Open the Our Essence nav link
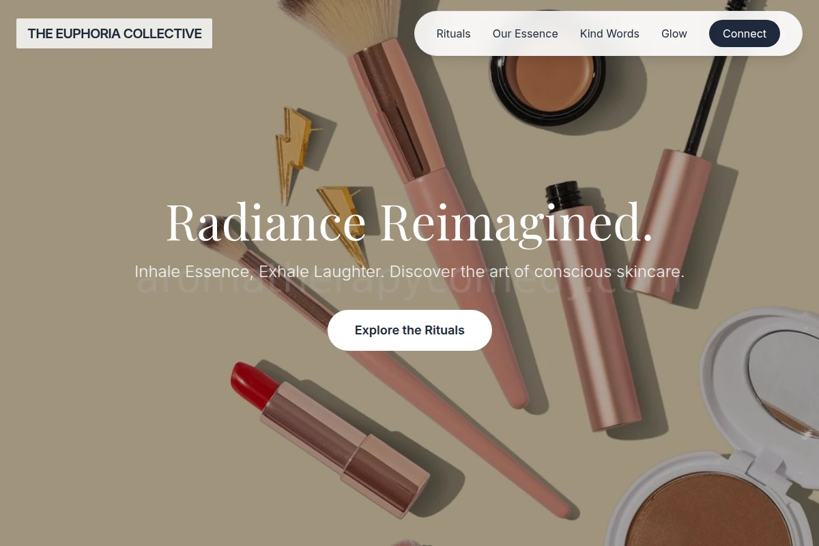The width and height of the screenshot is (819, 546). pyautogui.click(x=525, y=33)
